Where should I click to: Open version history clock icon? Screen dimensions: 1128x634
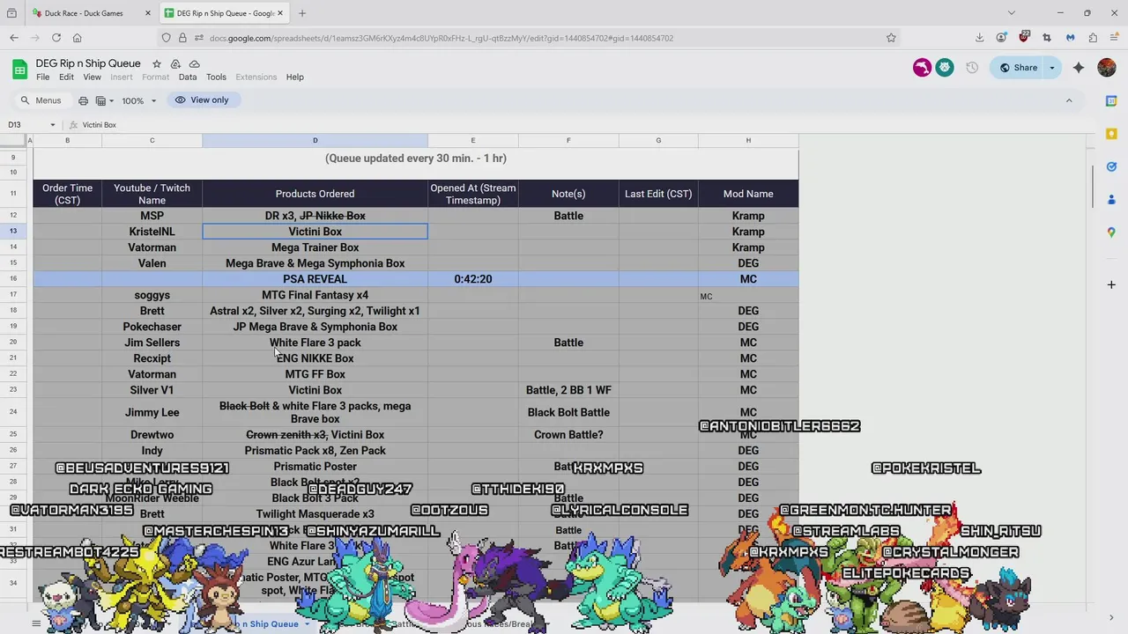[972, 68]
